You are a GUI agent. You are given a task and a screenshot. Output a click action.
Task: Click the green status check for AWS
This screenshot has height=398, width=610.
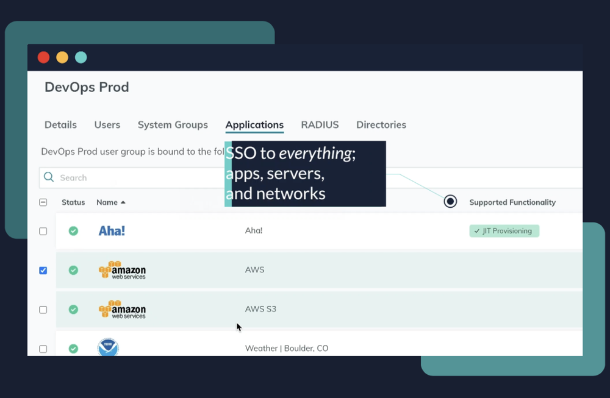point(73,270)
